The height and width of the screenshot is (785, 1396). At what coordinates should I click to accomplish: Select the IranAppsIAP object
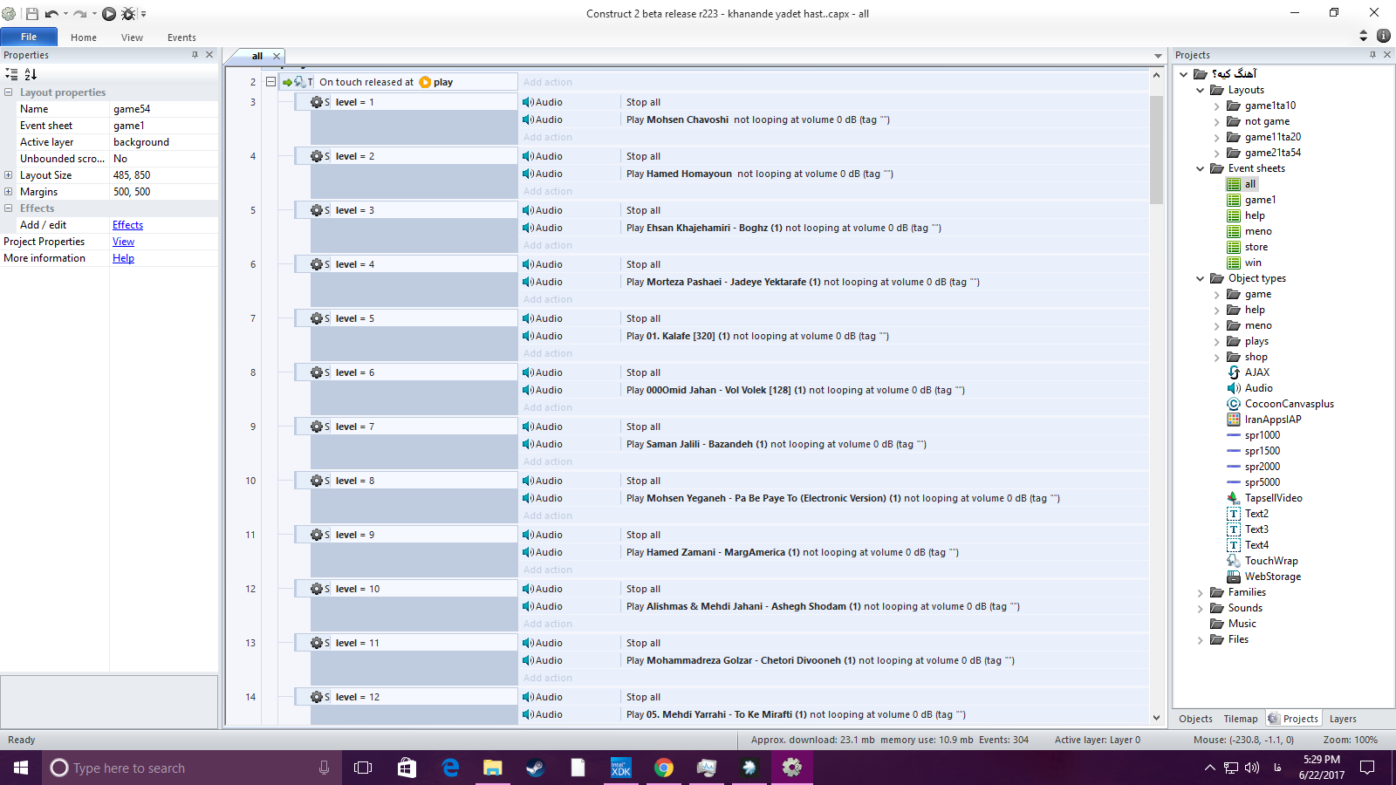click(1272, 420)
